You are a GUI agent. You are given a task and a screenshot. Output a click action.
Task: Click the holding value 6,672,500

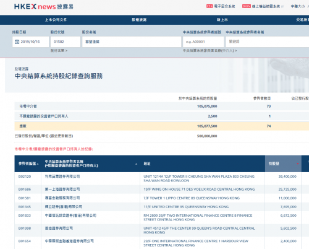coord(289,216)
